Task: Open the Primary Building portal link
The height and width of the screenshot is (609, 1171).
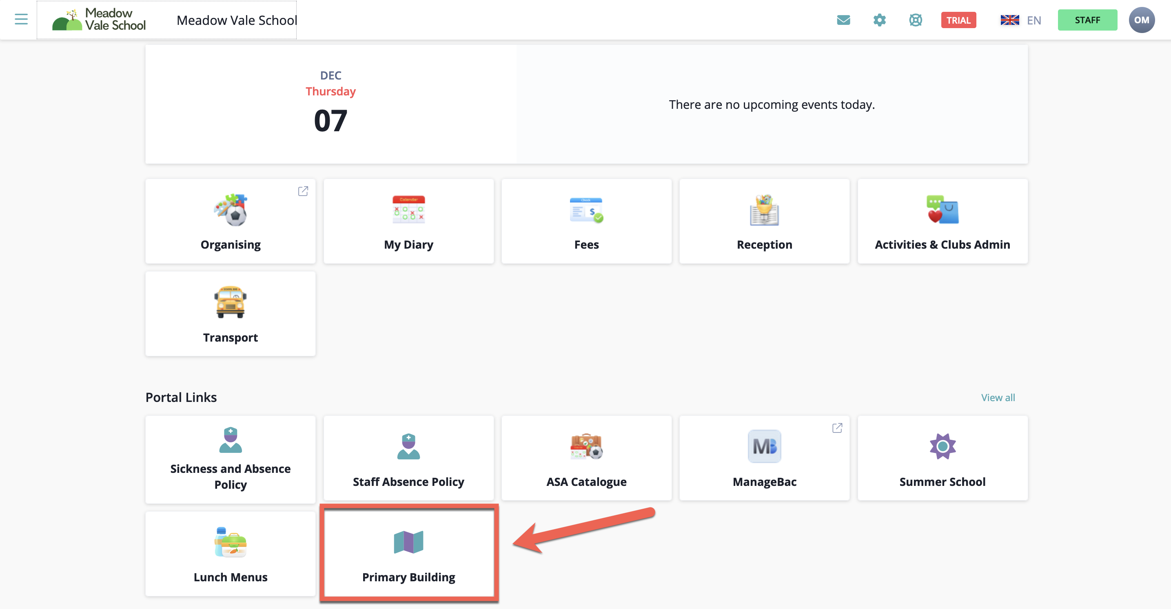Action: [x=408, y=554]
